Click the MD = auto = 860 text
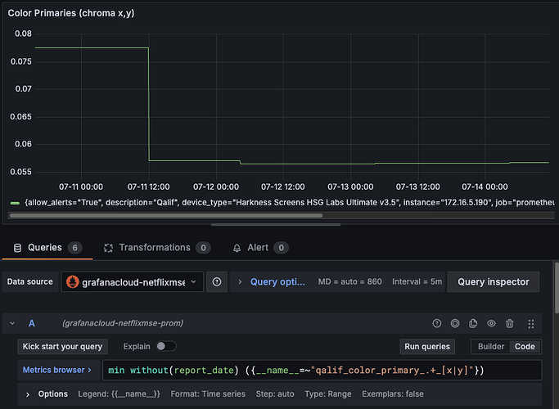Image resolution: width=559 pixels, height=409 pixels. 349,282
